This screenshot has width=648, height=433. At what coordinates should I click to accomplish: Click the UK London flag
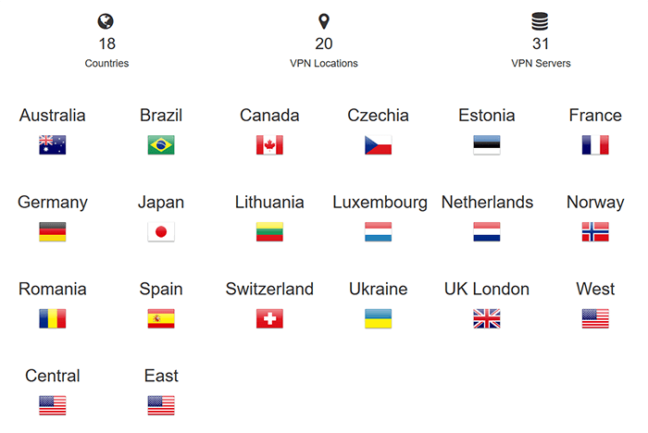pyautogui.click(x=487, y=318)
